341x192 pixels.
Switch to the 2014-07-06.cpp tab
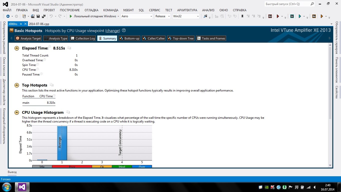[x=39, y=24]
